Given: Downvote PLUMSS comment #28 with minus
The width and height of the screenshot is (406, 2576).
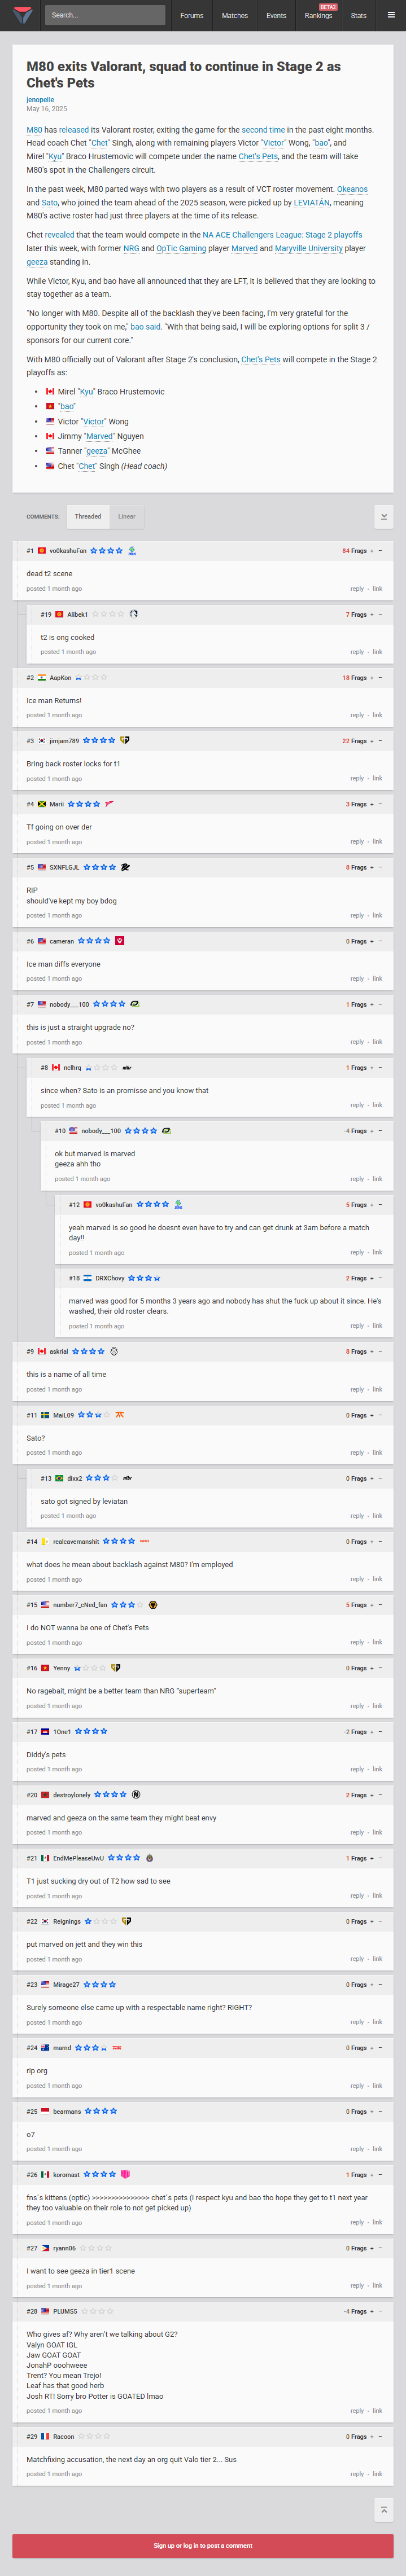Looking at the screenshot, I should [380, 2311].
